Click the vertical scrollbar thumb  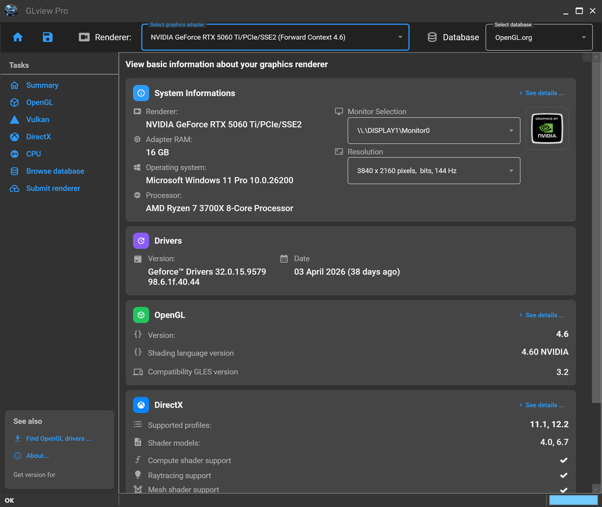tap(596, 232)
